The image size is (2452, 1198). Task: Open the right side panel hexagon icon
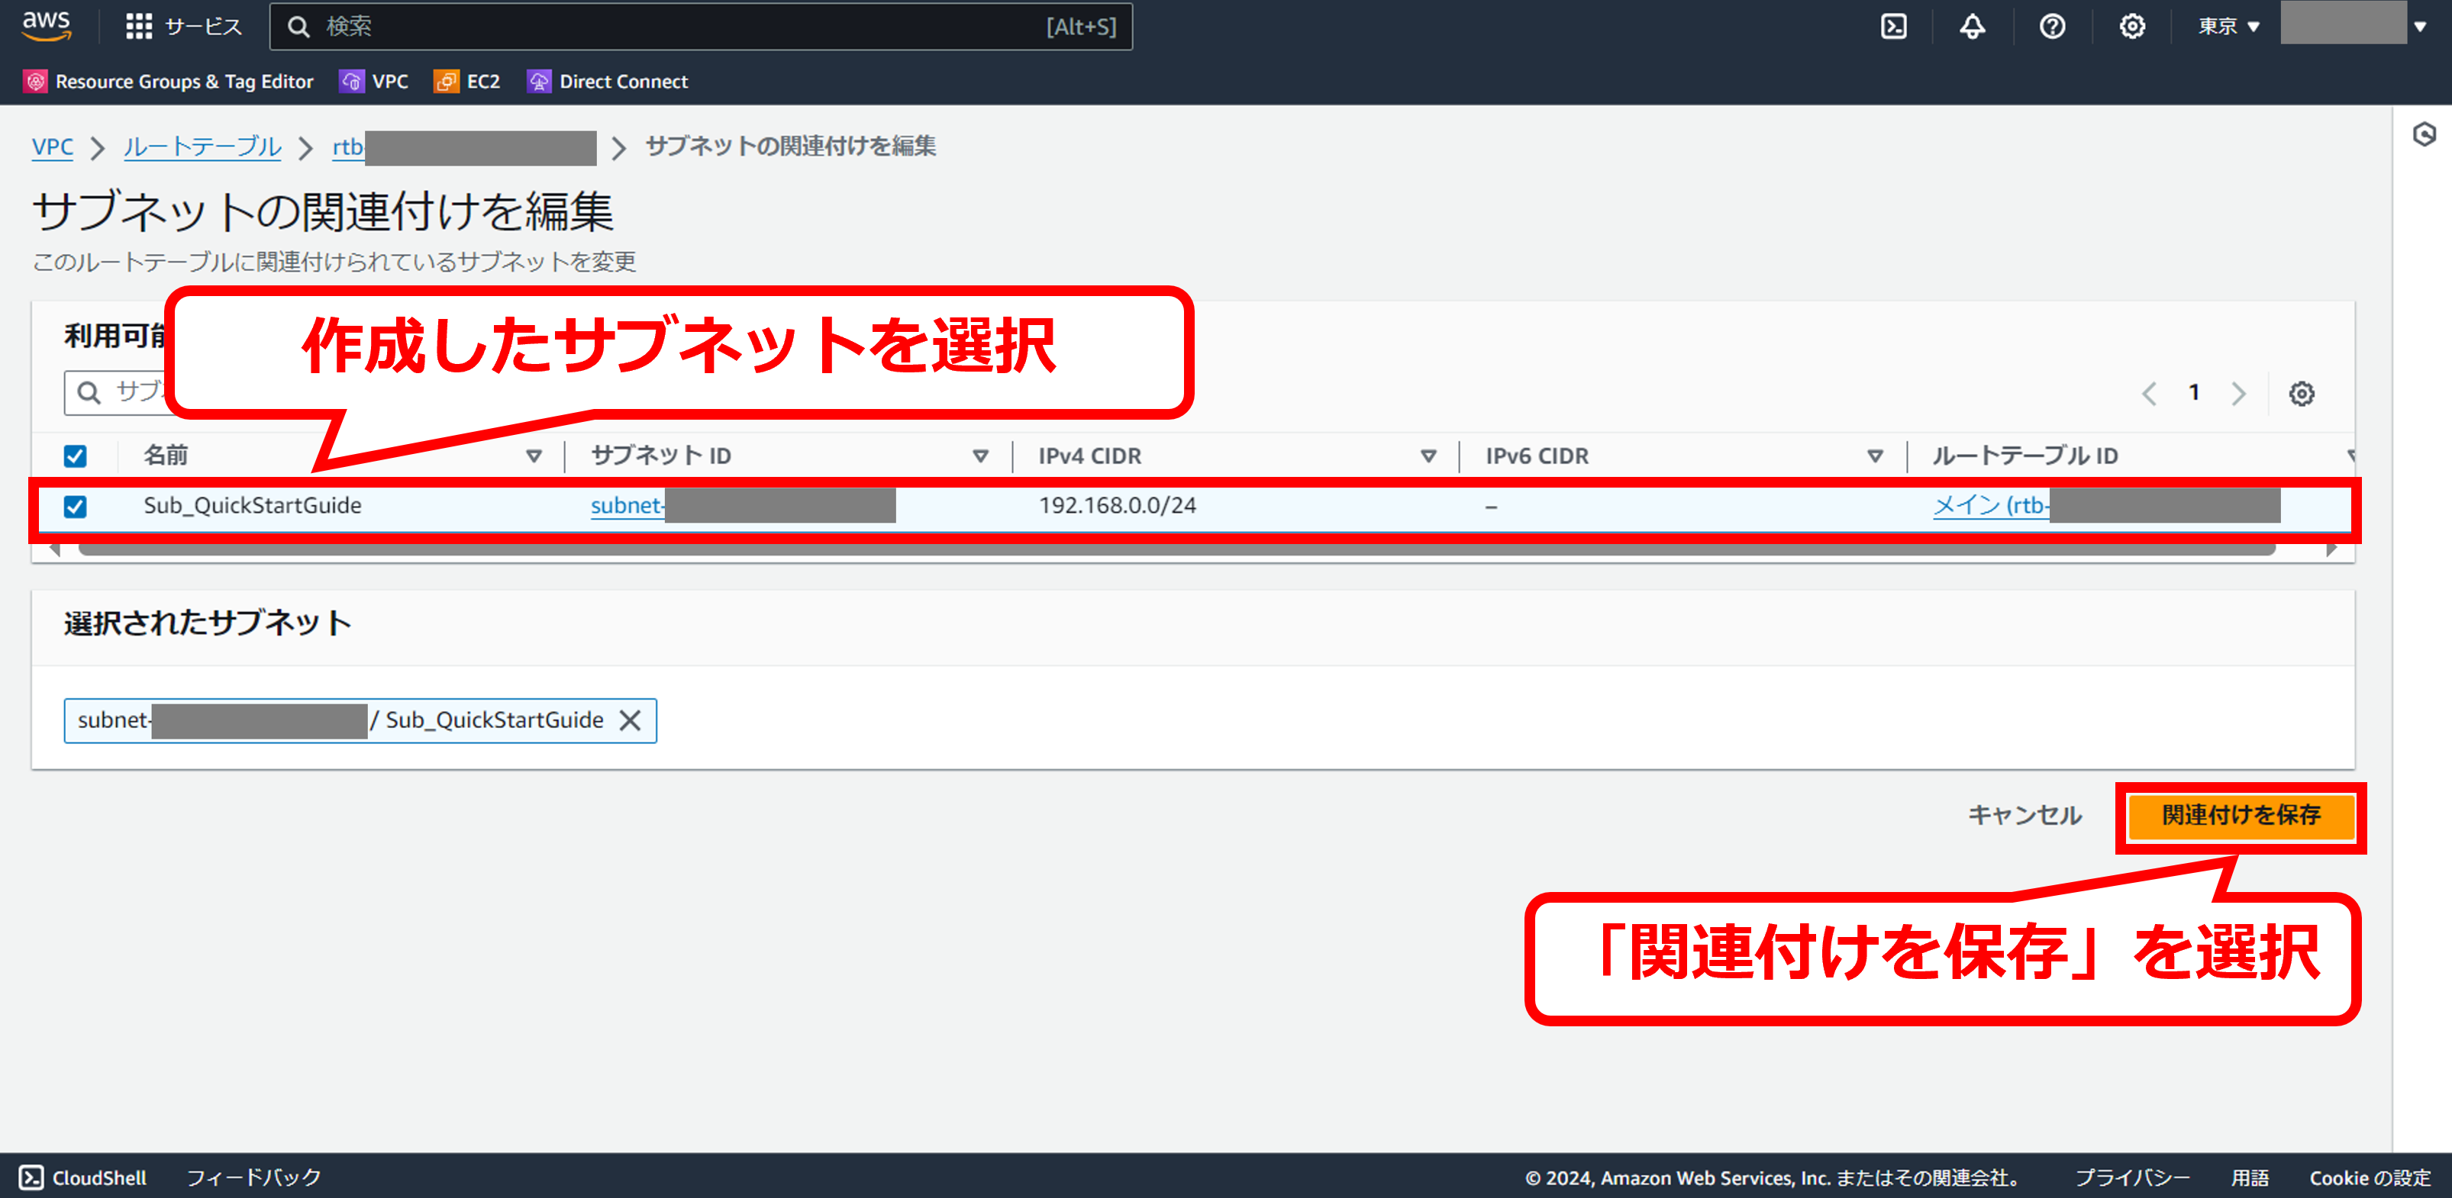click(2424, 134)
